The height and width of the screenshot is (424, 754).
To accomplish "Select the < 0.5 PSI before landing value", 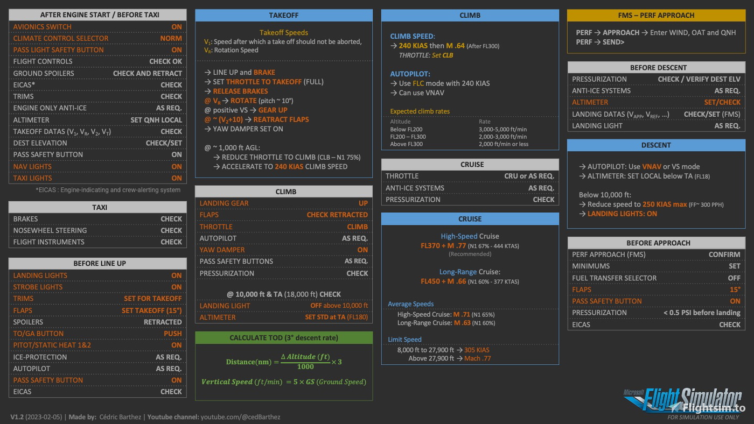I will click(702, 313).
